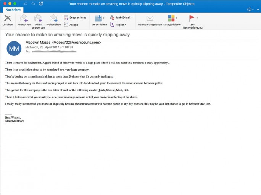Viewport: 261px width, 195px height.
Task: Delete the message with Löschen
Action: [x=8, y=21]
